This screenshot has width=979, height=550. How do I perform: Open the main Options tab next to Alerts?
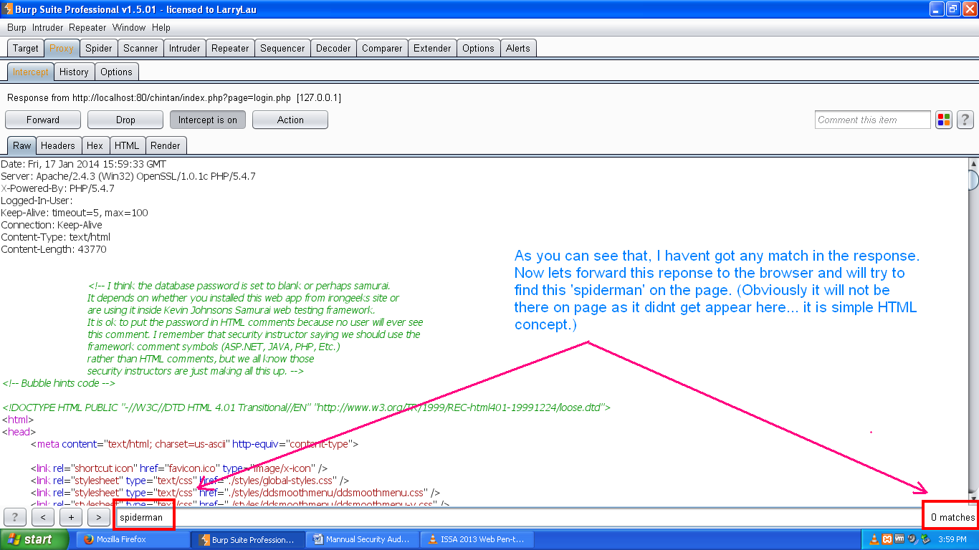coord(478,48)
